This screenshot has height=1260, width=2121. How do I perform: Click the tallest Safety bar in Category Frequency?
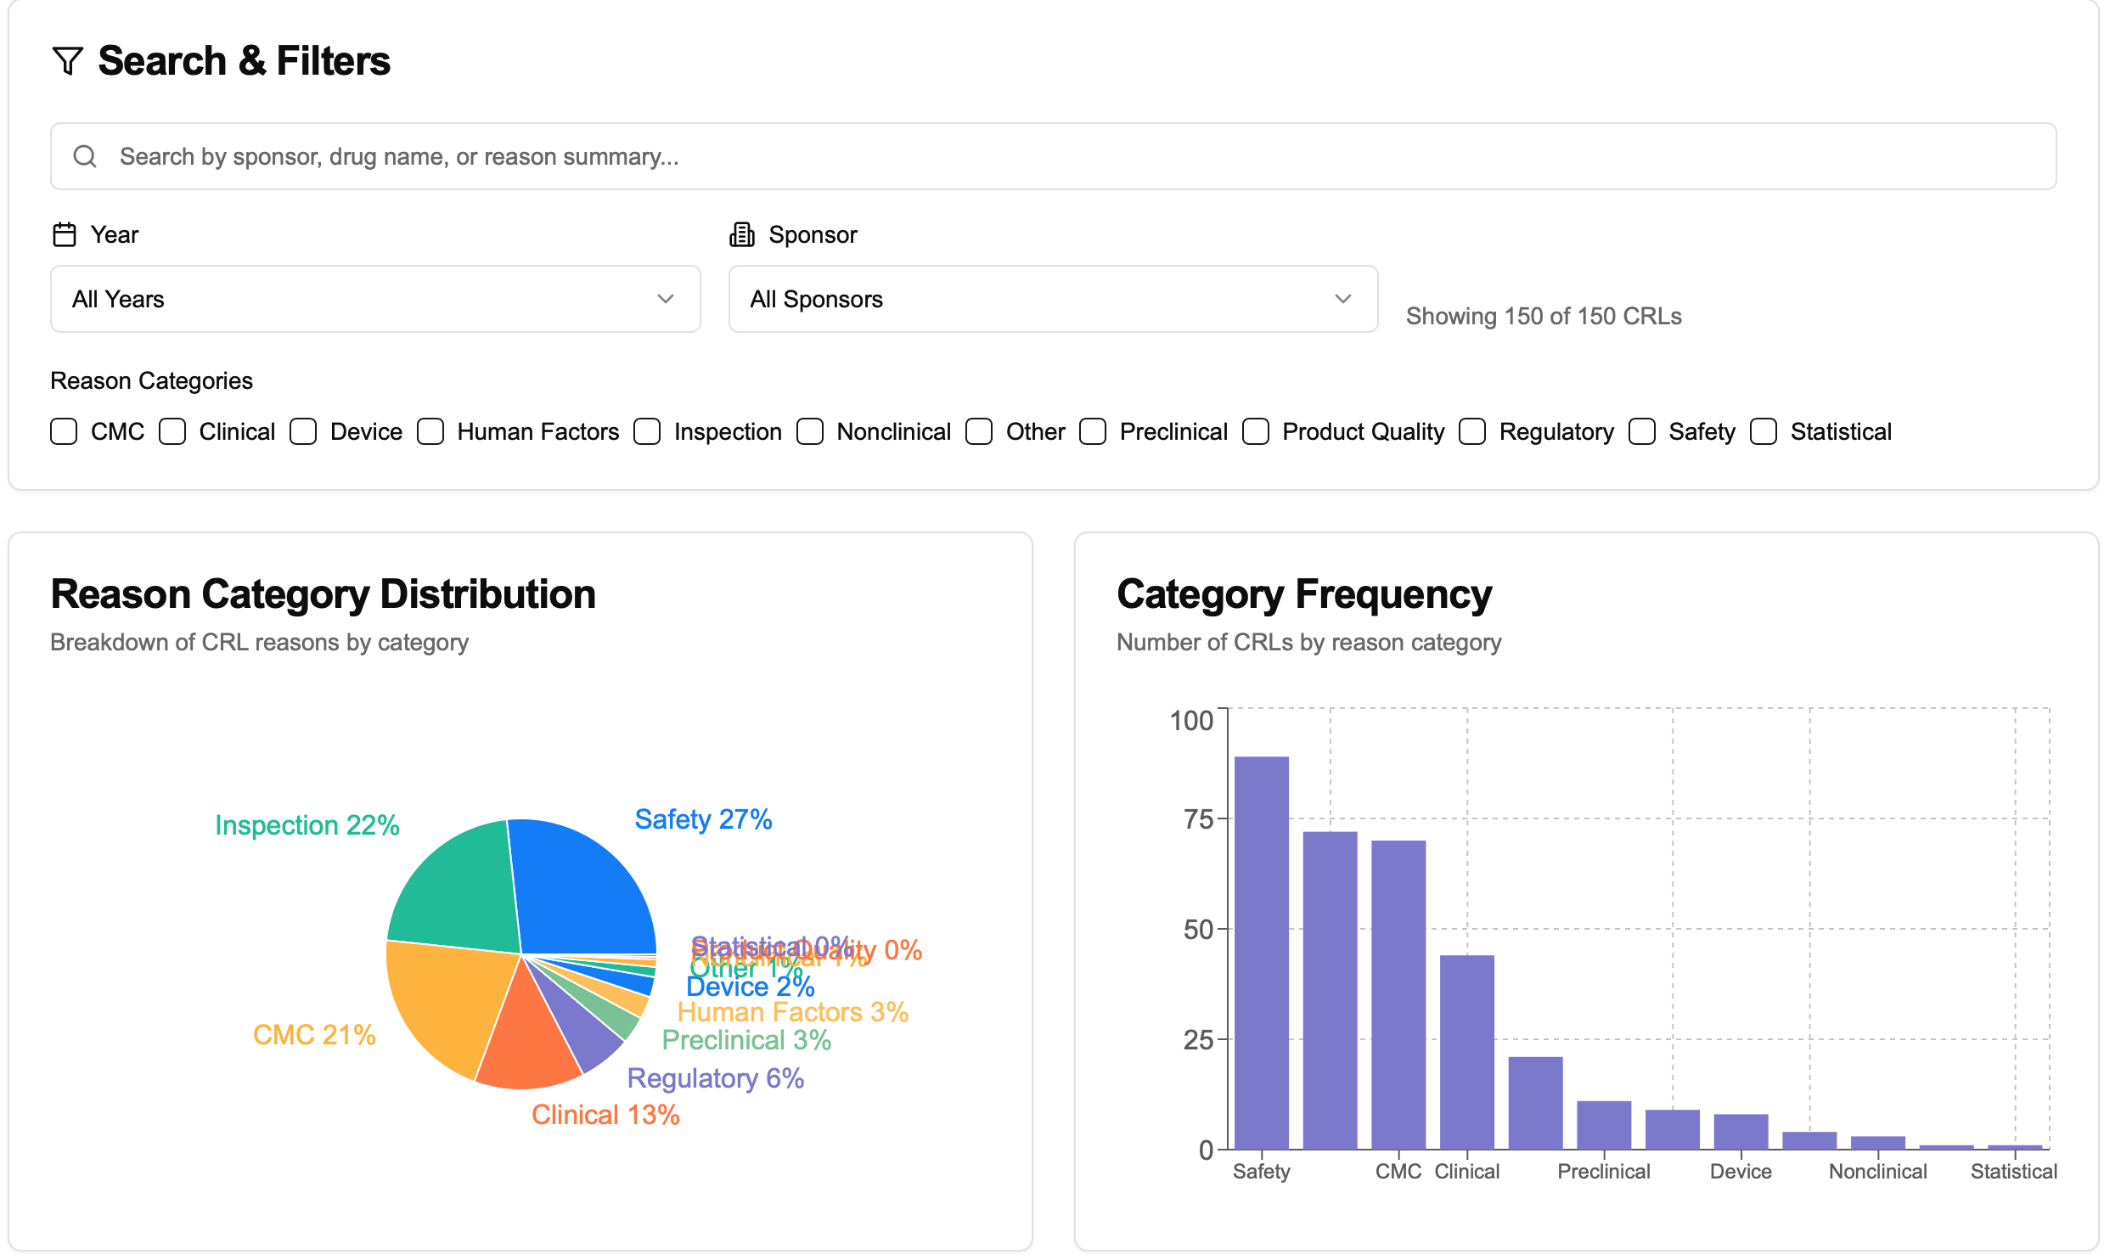pyautogui.click(x=1262, y=951)
